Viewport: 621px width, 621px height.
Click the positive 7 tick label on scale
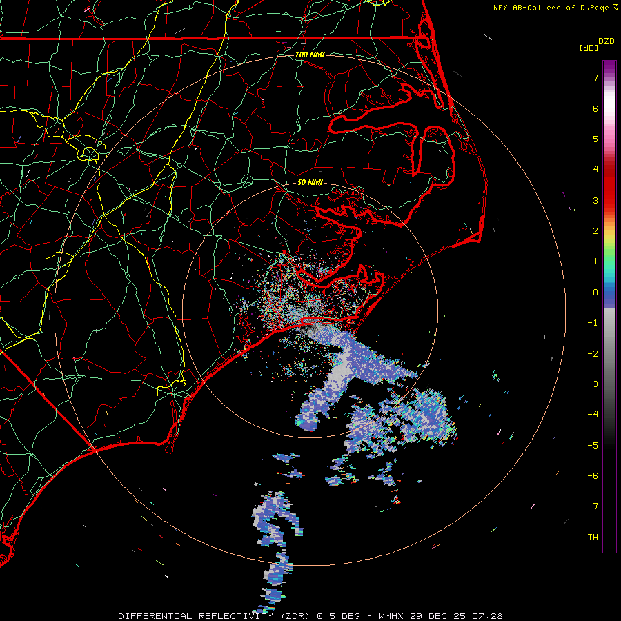point(595,77)
